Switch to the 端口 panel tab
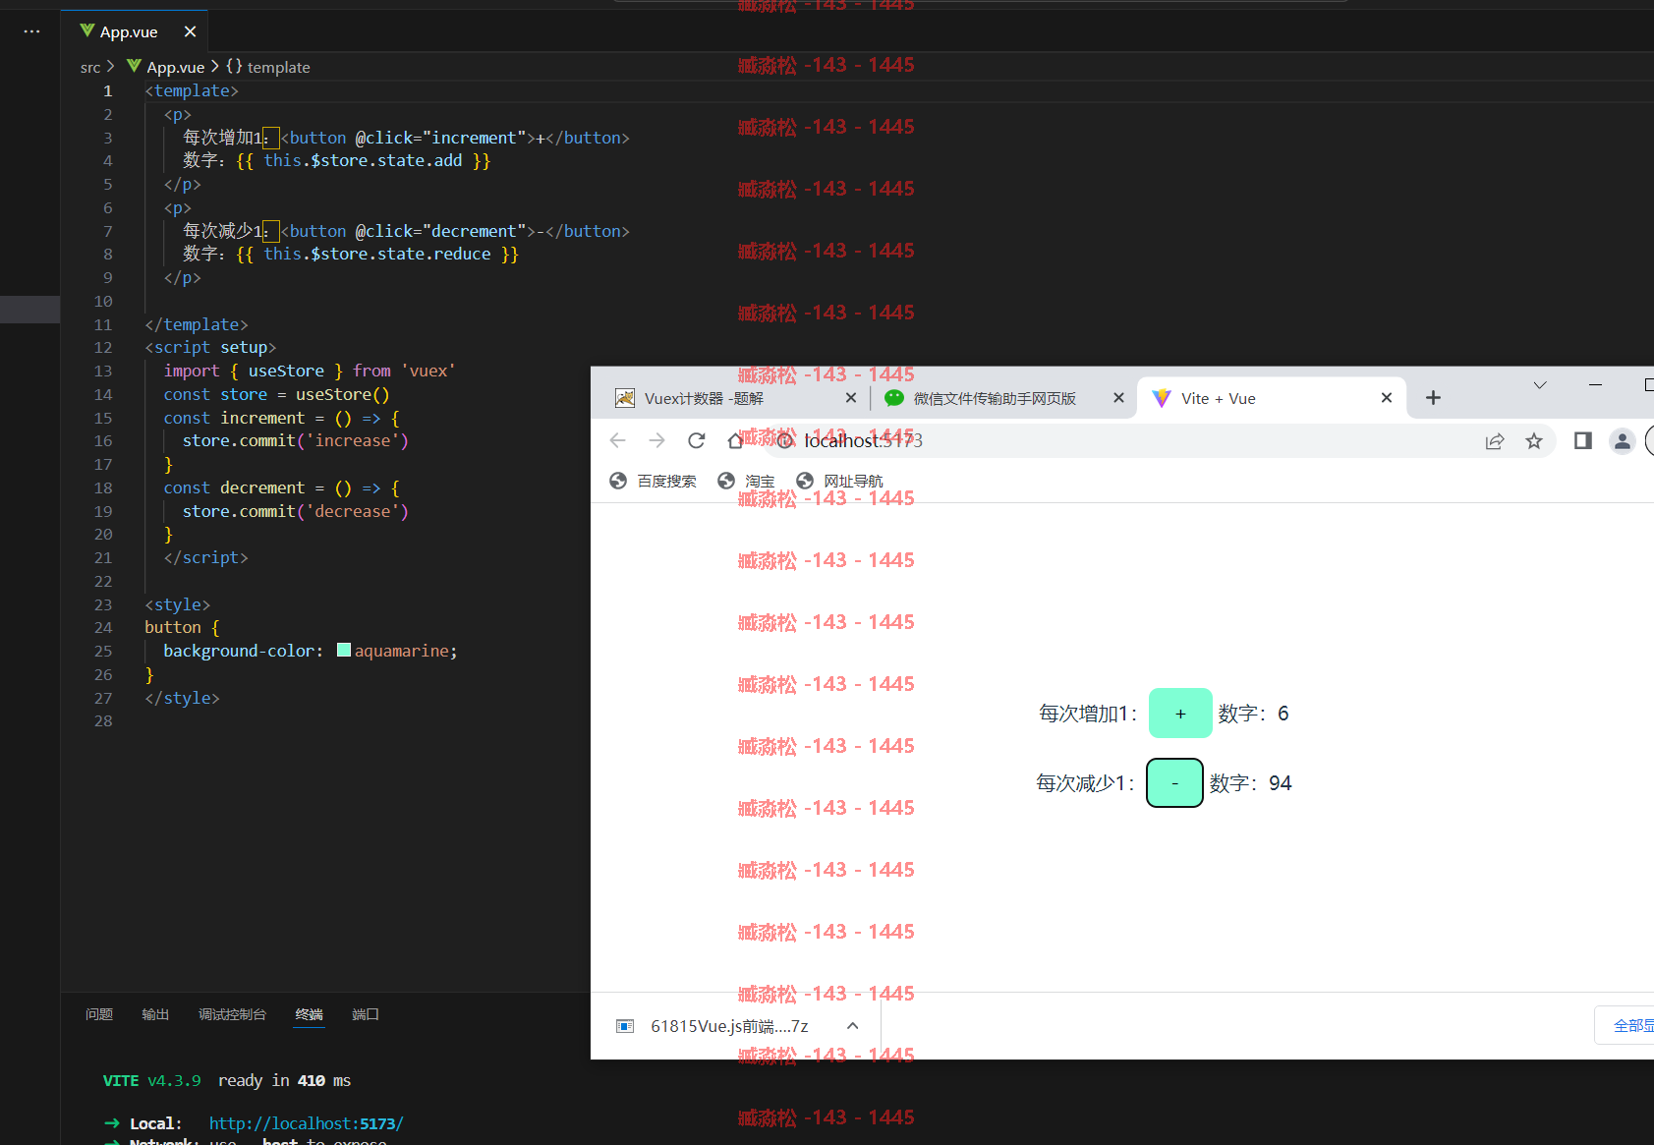 pos(366,1014)
